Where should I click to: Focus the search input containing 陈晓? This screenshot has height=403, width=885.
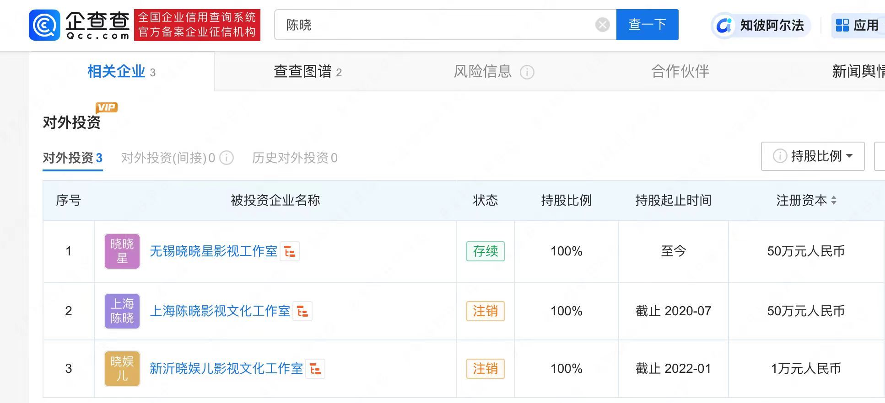pyautogui.click(x=435, y=25)
